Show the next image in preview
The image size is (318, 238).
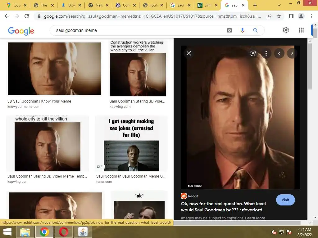pos(292,53)
